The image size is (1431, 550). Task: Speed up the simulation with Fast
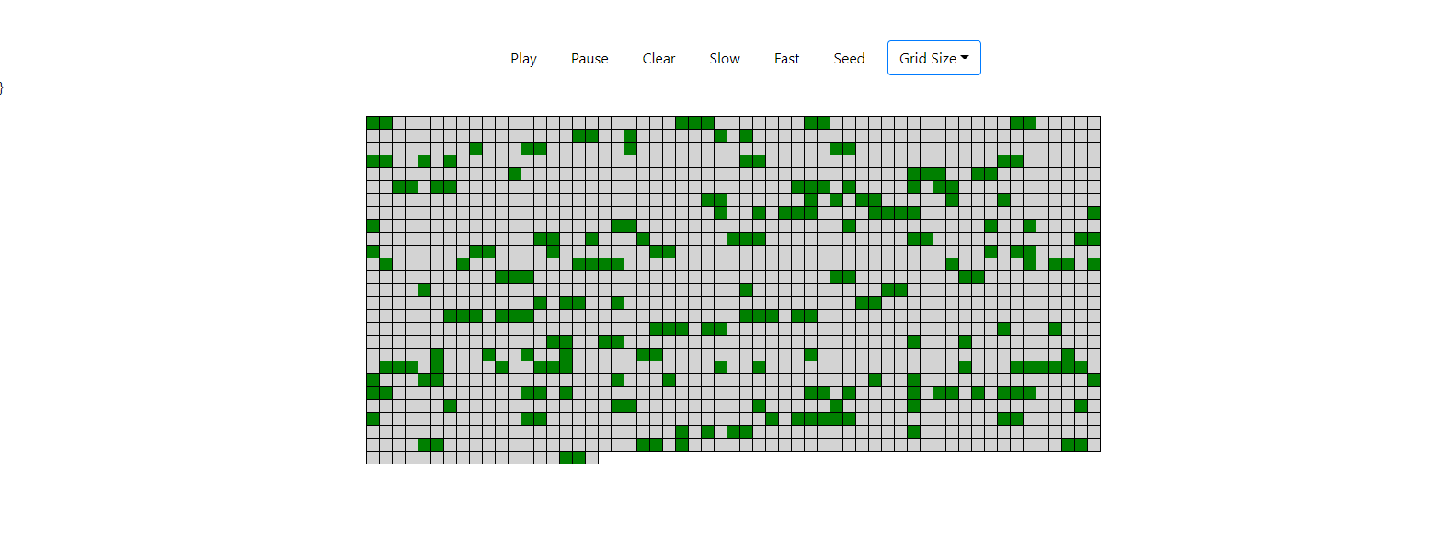[786, 58]
